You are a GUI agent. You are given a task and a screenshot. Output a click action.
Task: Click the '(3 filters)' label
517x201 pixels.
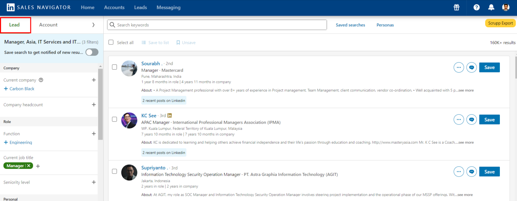pyautogui.click(x=90, y=42)
